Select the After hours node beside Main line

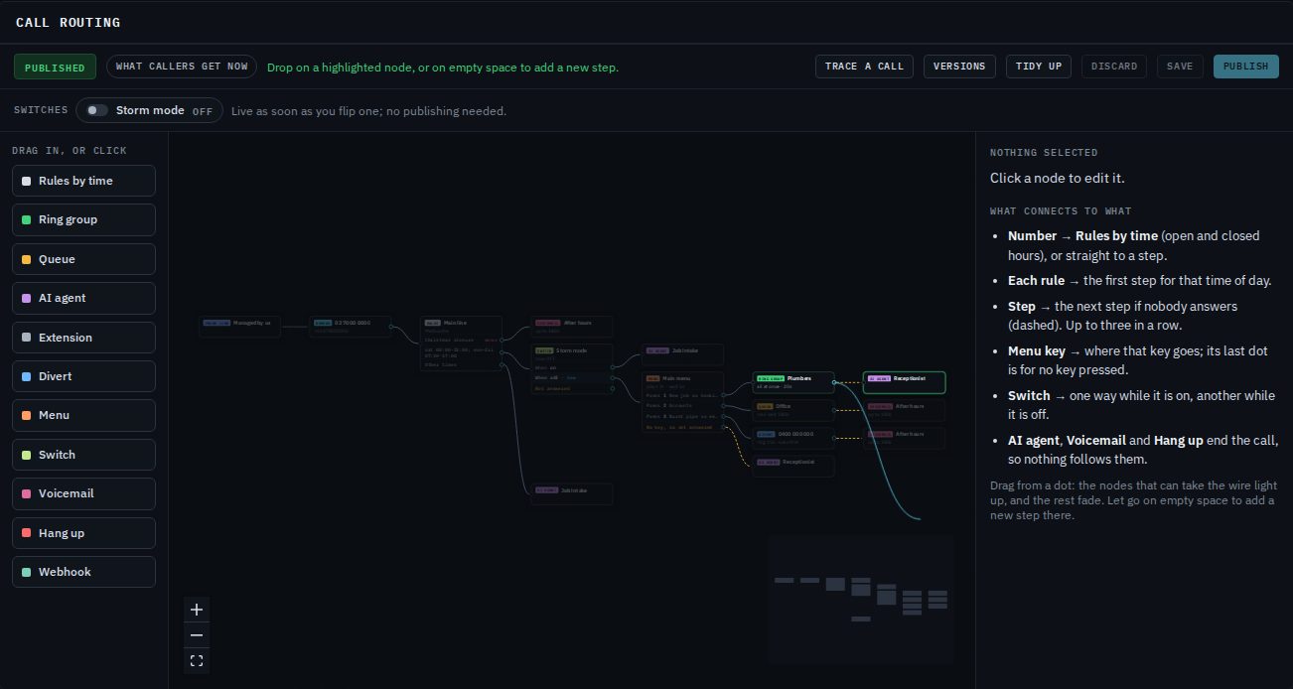pos(572,327)
